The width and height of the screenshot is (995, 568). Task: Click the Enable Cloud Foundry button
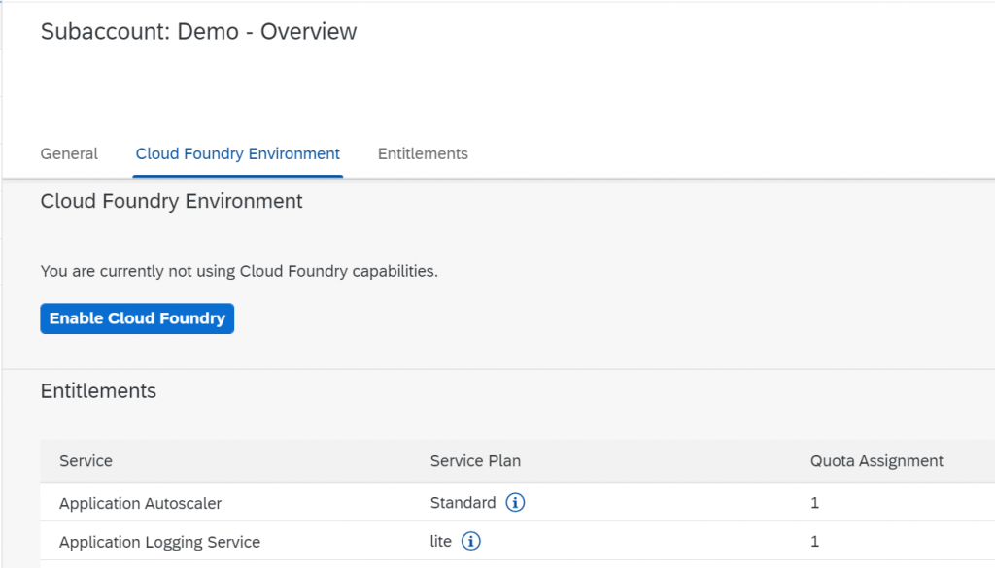coord(137,318)
